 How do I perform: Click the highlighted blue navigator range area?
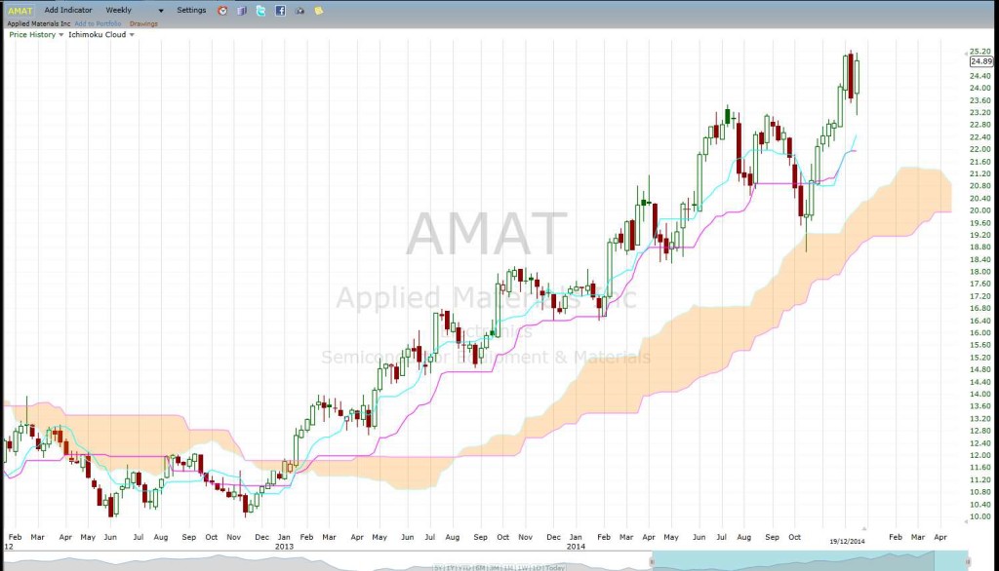tap(809, 561)
